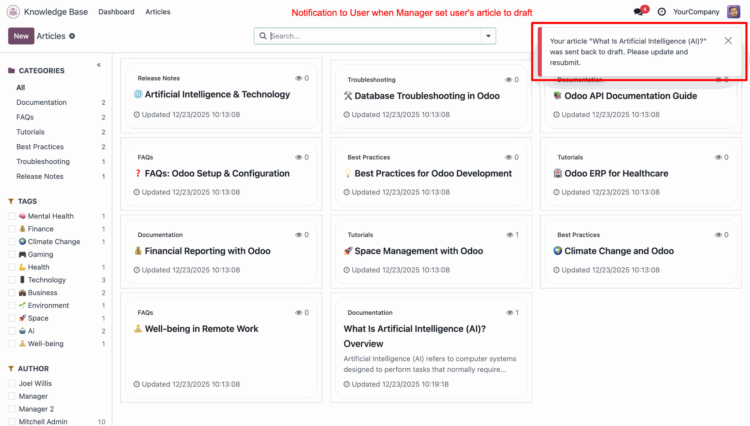The image size is (750, 426).
Task: Dismiss the draft notification popup
Action: [x=728, y=41]
